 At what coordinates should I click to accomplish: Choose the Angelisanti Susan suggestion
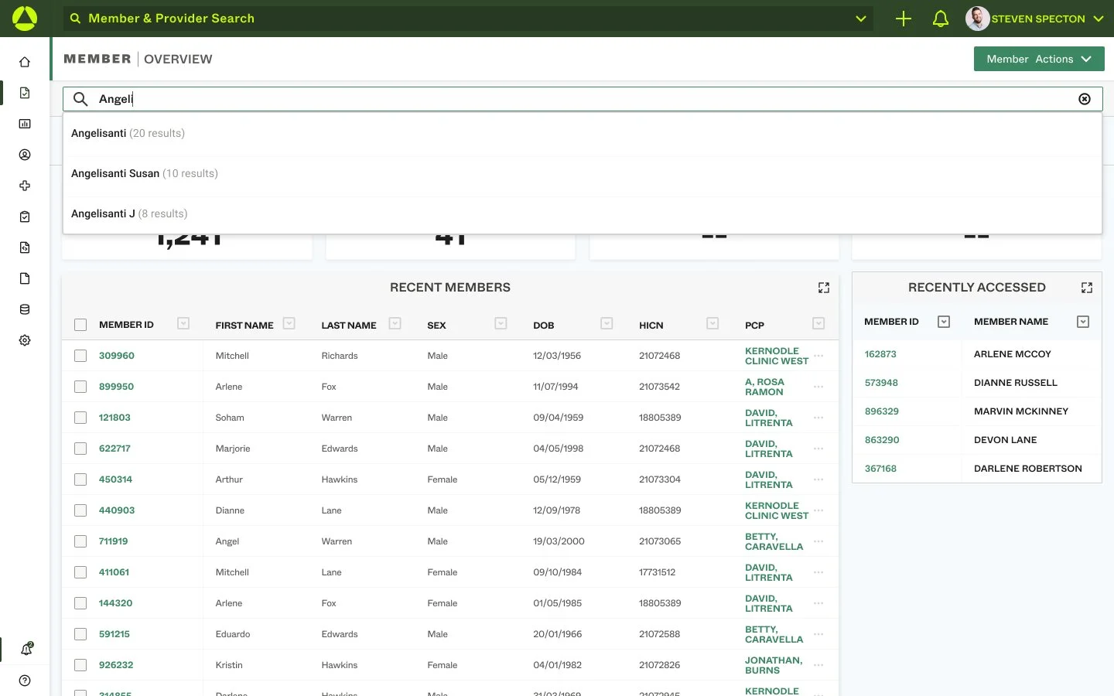pyautogui.click(x=582, y=173)
